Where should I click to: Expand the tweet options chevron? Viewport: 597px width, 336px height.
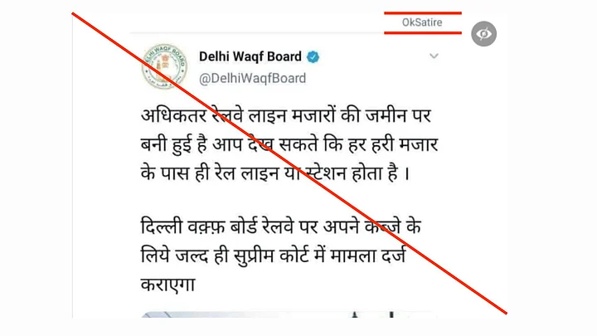click(x=434, y=56)
